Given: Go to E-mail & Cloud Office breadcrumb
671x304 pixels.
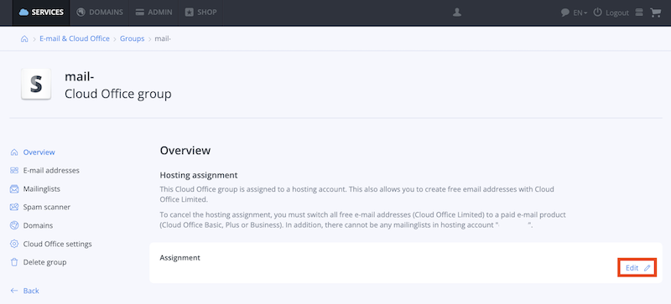Looking at the screenshot, I should point(75,39).
